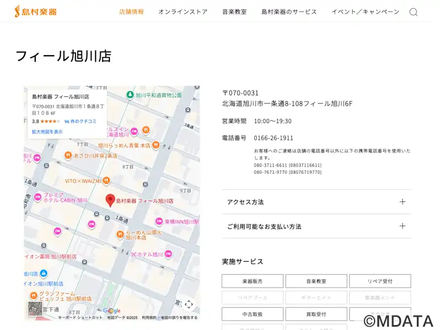Toggle fullscreen map view icon
The width and height of the screenshot is (440, 330).
(189, 304)
